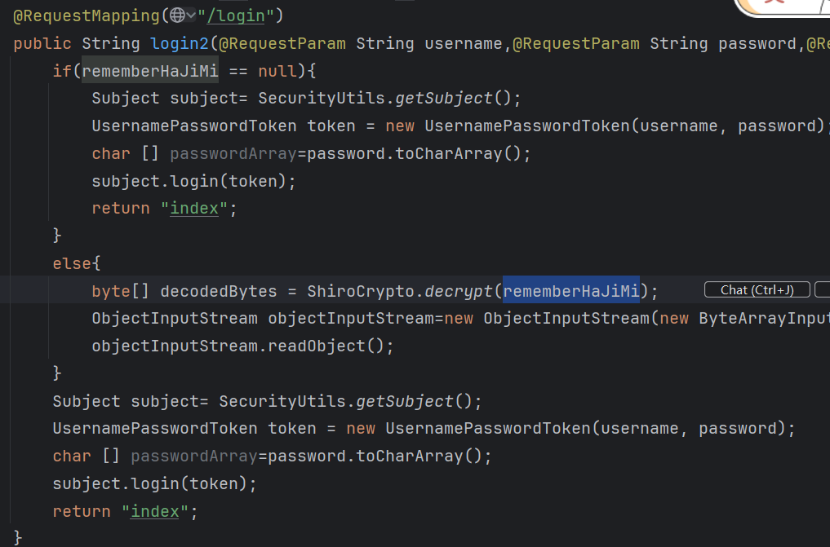The width and height of the screenshot is (830, 547).
Task: Click the passwordArray variable declaration
Action: pos(233,152)
